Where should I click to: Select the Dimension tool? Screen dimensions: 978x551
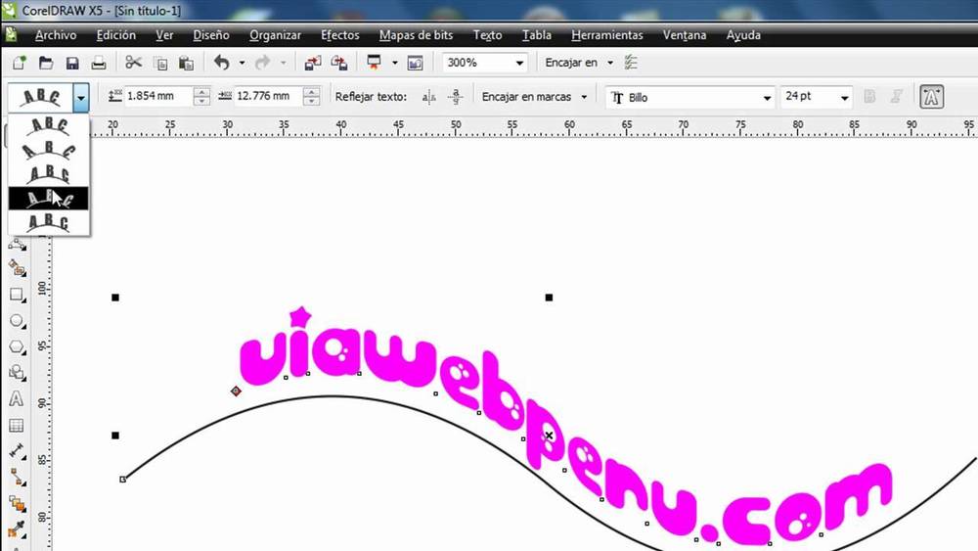coord(17,451)
